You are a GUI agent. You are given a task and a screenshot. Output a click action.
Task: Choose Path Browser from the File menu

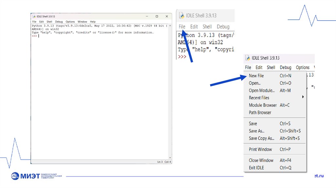pos(275,112)
